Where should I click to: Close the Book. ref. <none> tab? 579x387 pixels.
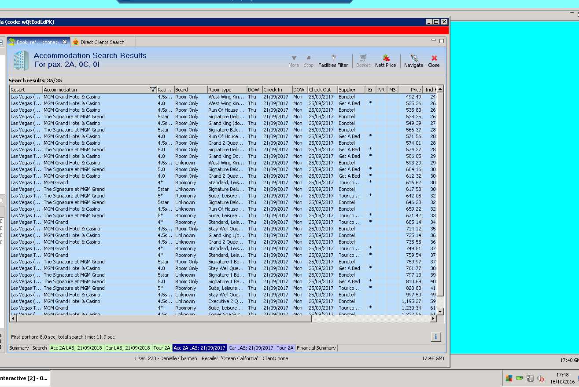65,42
